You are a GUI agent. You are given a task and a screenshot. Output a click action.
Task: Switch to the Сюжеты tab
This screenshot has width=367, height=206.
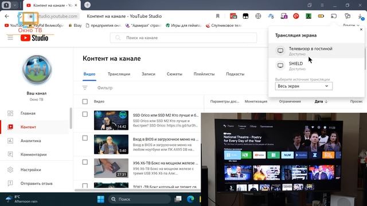pos(174,74)
